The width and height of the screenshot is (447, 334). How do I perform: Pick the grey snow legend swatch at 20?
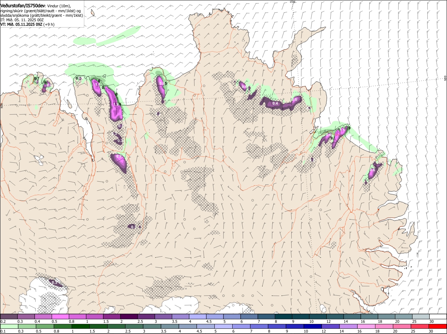coord(403,317)
